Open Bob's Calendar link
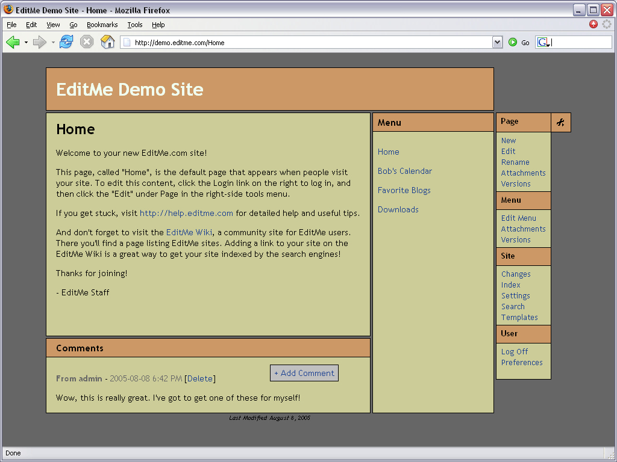 pyautogui.click(x=404, y=171)
